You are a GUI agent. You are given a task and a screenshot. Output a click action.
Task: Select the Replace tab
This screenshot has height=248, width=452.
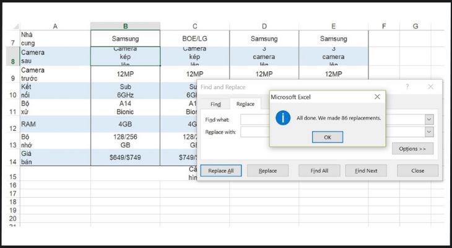[245, 104]
